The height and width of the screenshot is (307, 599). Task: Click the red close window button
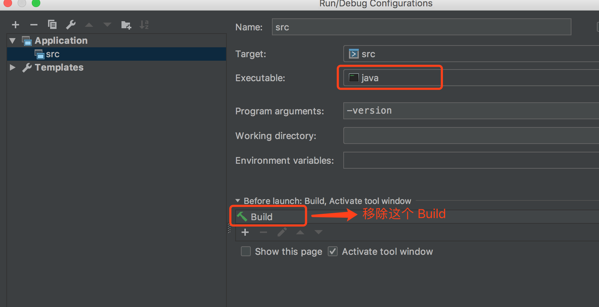8,3
